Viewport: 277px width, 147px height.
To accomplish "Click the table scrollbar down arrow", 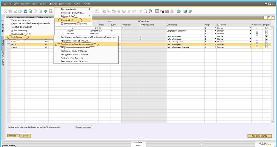I will click(x=272, y=122).
